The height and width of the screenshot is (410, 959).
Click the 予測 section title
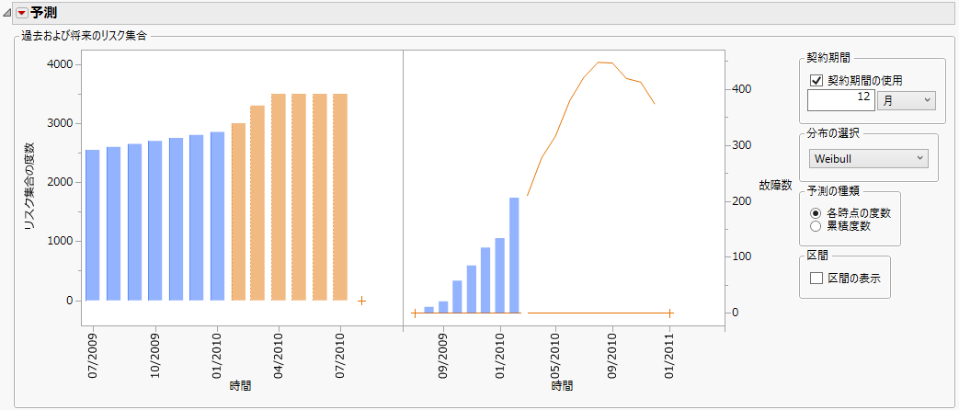click(44, 13)
